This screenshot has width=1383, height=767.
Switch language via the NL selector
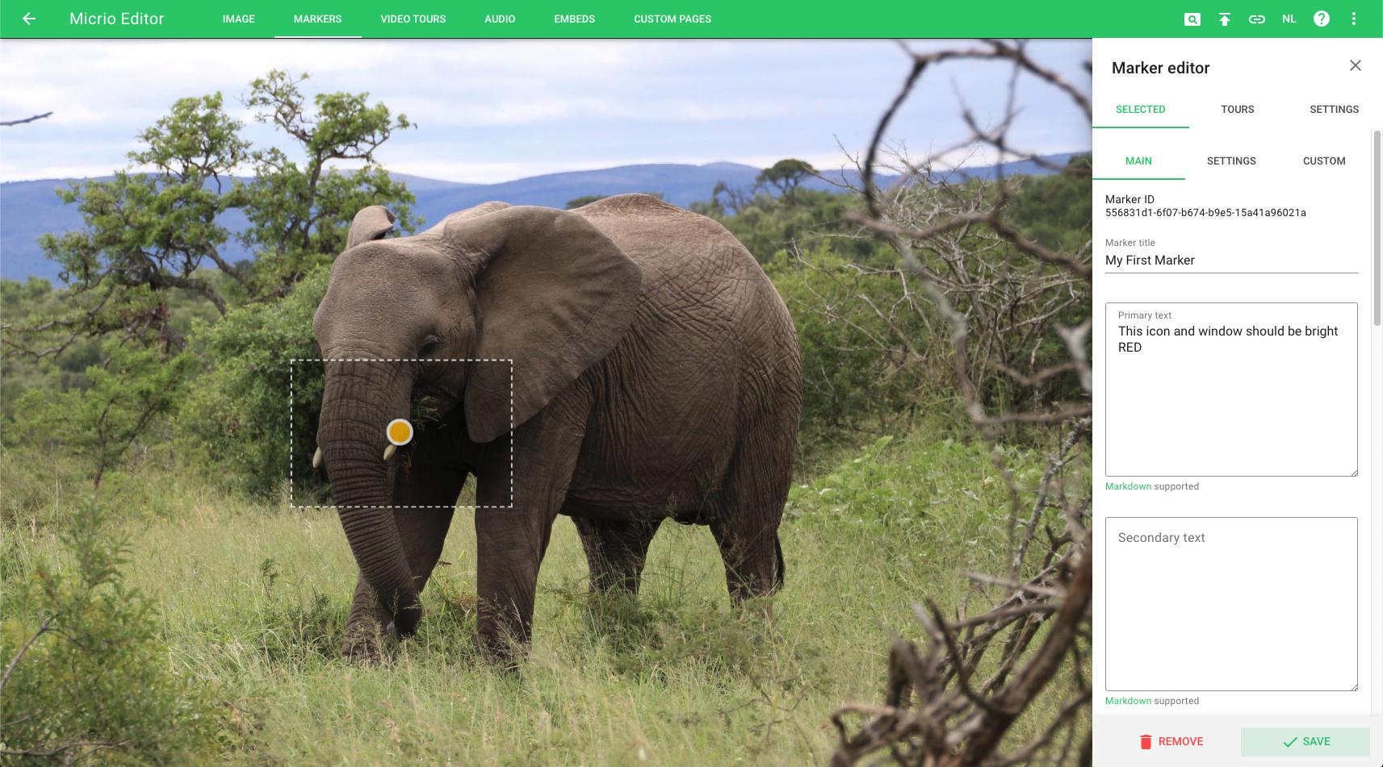click(1289, 19)
